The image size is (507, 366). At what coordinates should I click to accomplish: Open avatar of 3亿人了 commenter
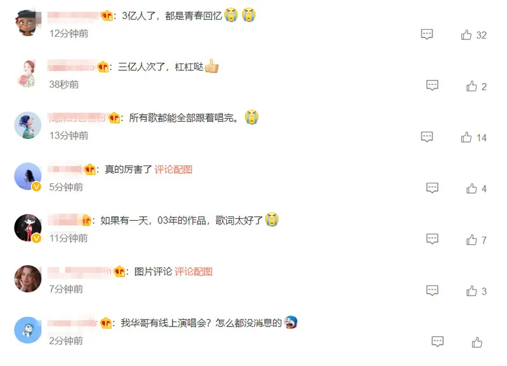click(x=28, y=23)
